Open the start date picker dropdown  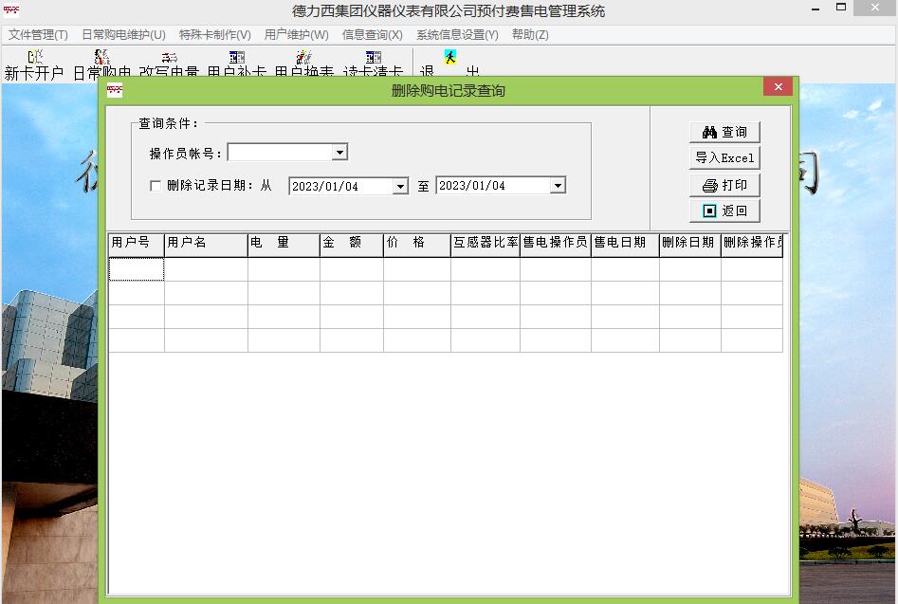(x=400, y=187)
